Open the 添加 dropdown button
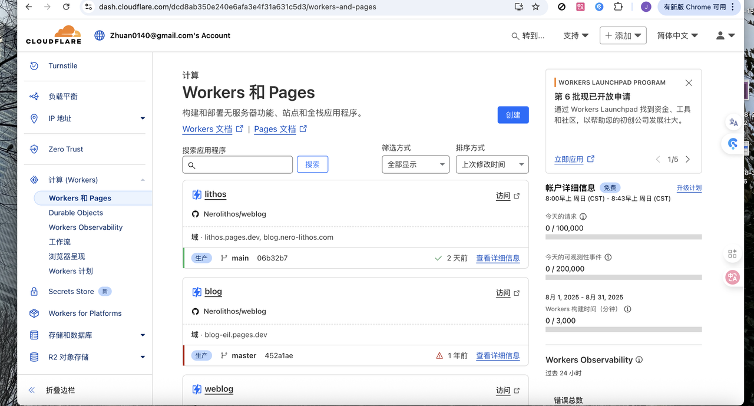This screenshot has width=754, height=406. click(623, 35)
